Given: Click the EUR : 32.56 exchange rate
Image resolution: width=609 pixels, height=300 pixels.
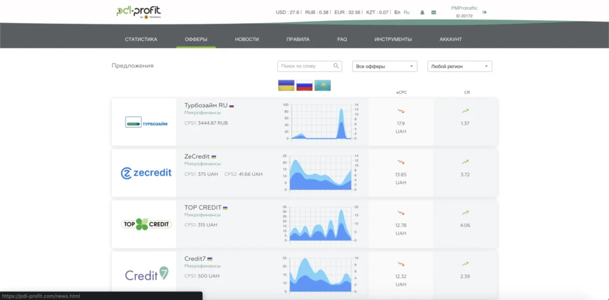Looking at the screenshot, I should coord(347,12).
